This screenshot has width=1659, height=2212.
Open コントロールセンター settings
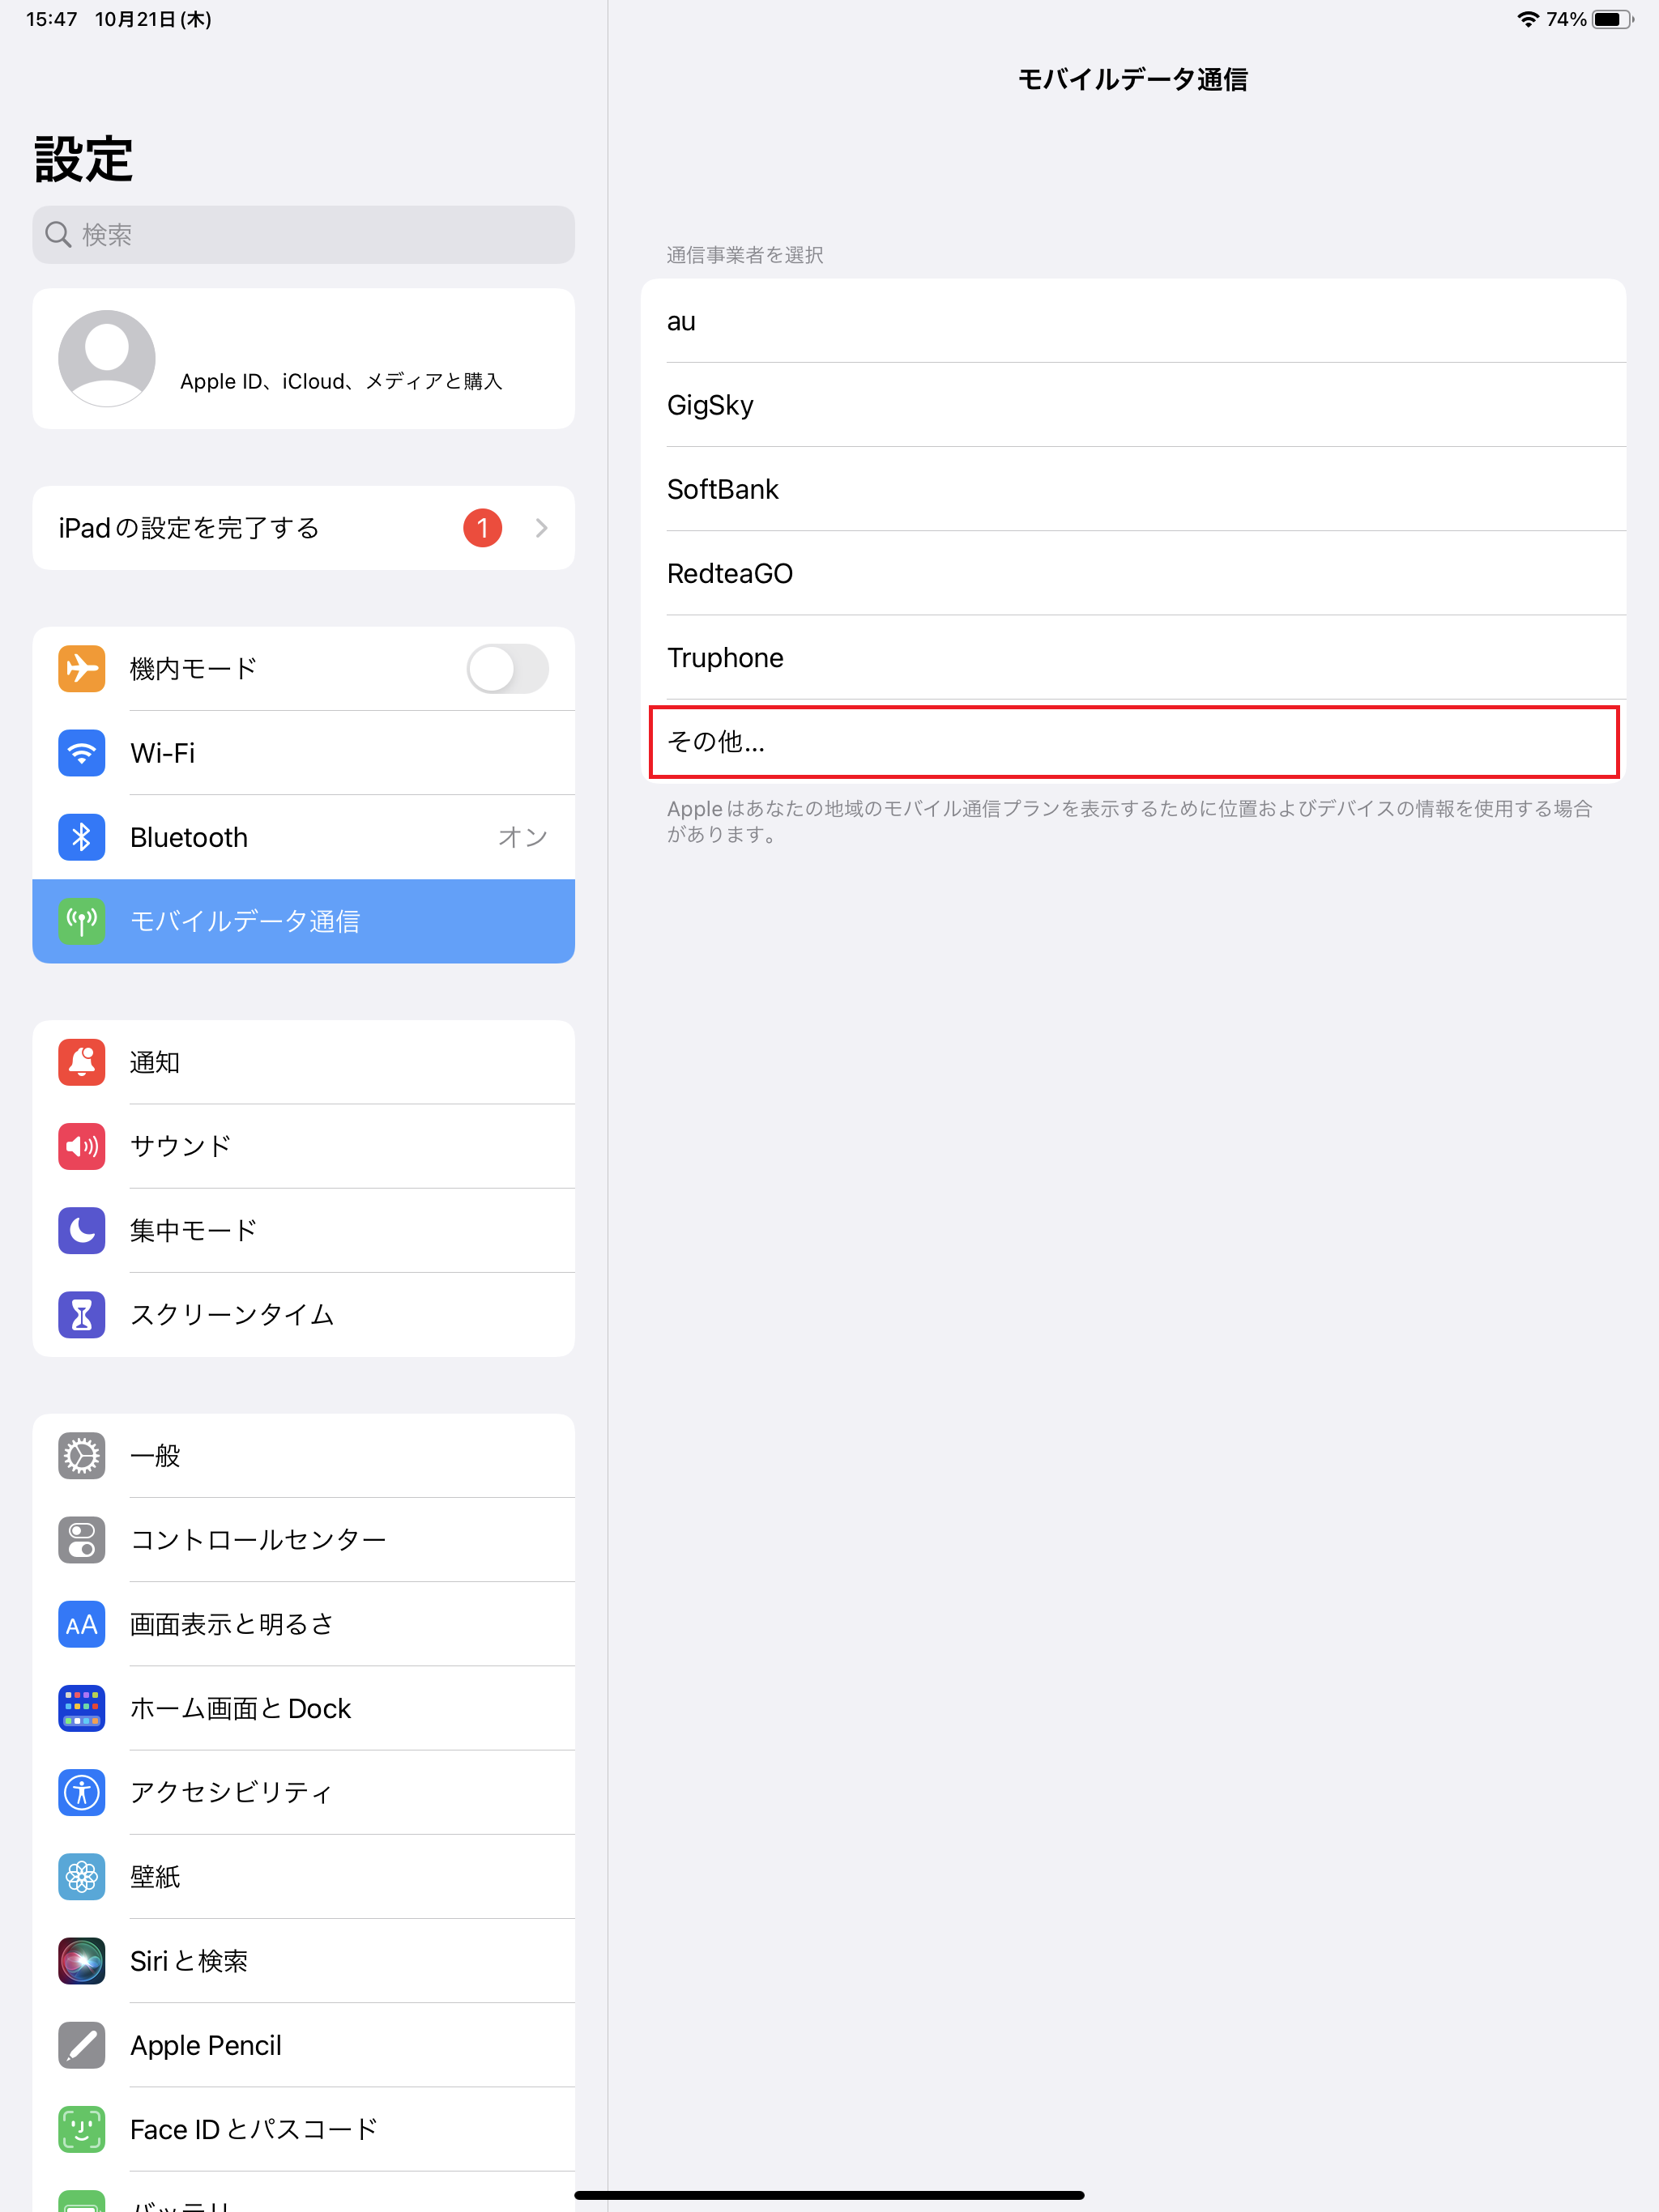coord(303,1540)
